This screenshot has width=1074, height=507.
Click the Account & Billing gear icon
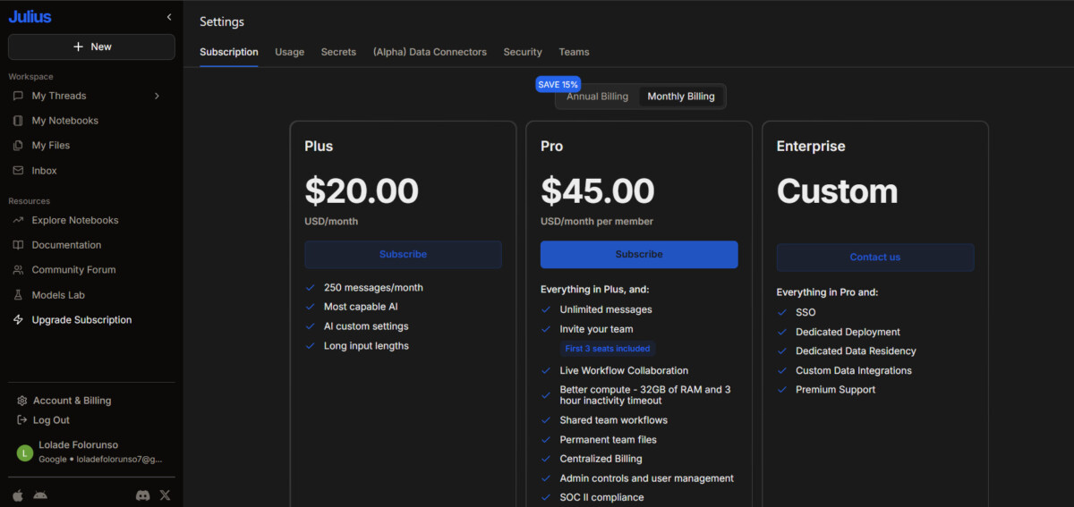pos(22,401)
